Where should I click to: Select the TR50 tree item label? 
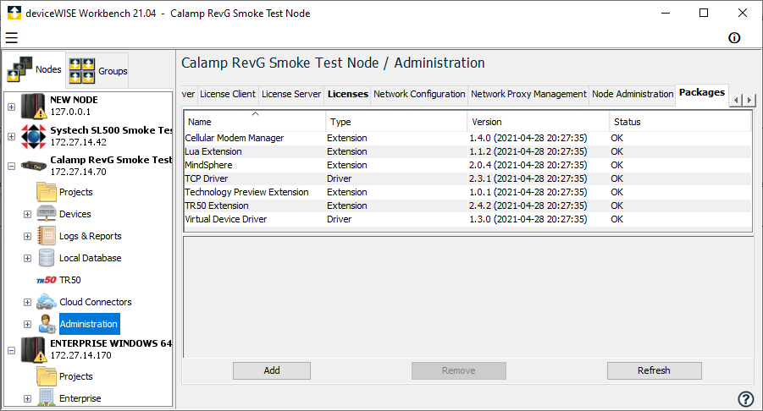[x=70, y=280]
